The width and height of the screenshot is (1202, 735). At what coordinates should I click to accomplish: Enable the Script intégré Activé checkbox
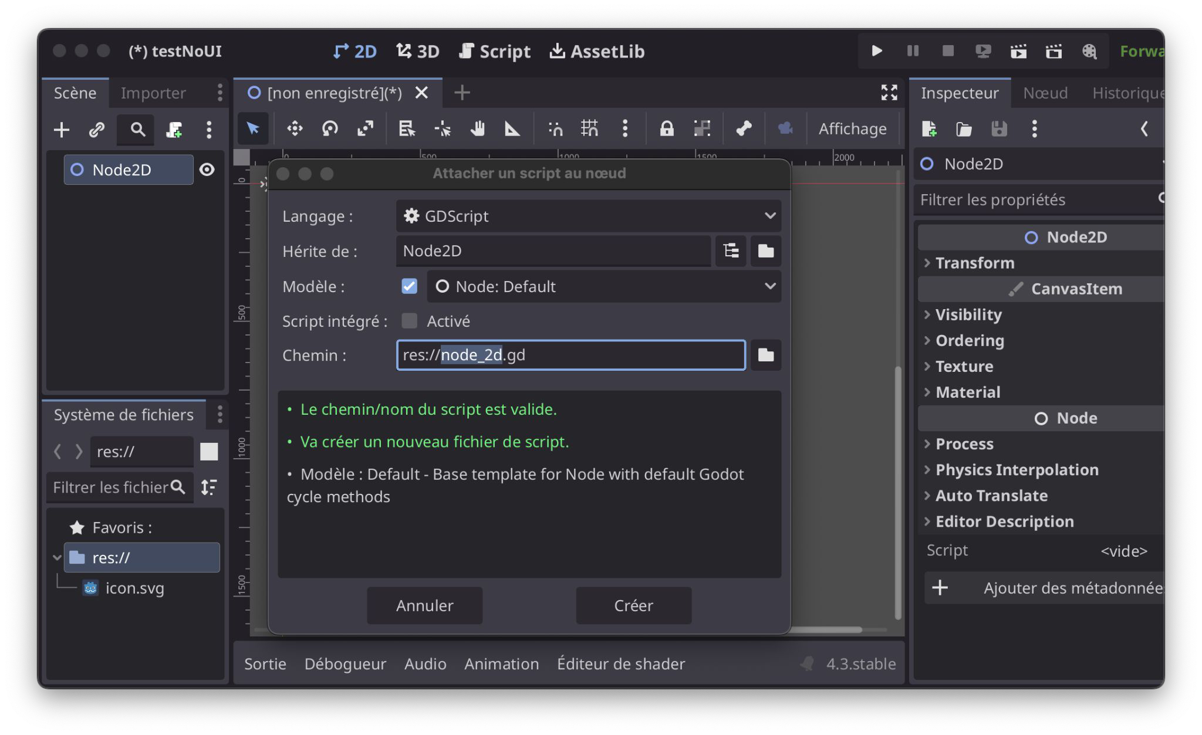pyautogui.click(x=409, y=321)
